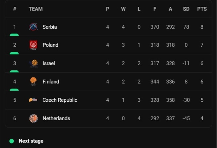The height and width of the screenshot is (148, 217).
Task: Click the Finland team logo
Action: click(x=33, y=82)
